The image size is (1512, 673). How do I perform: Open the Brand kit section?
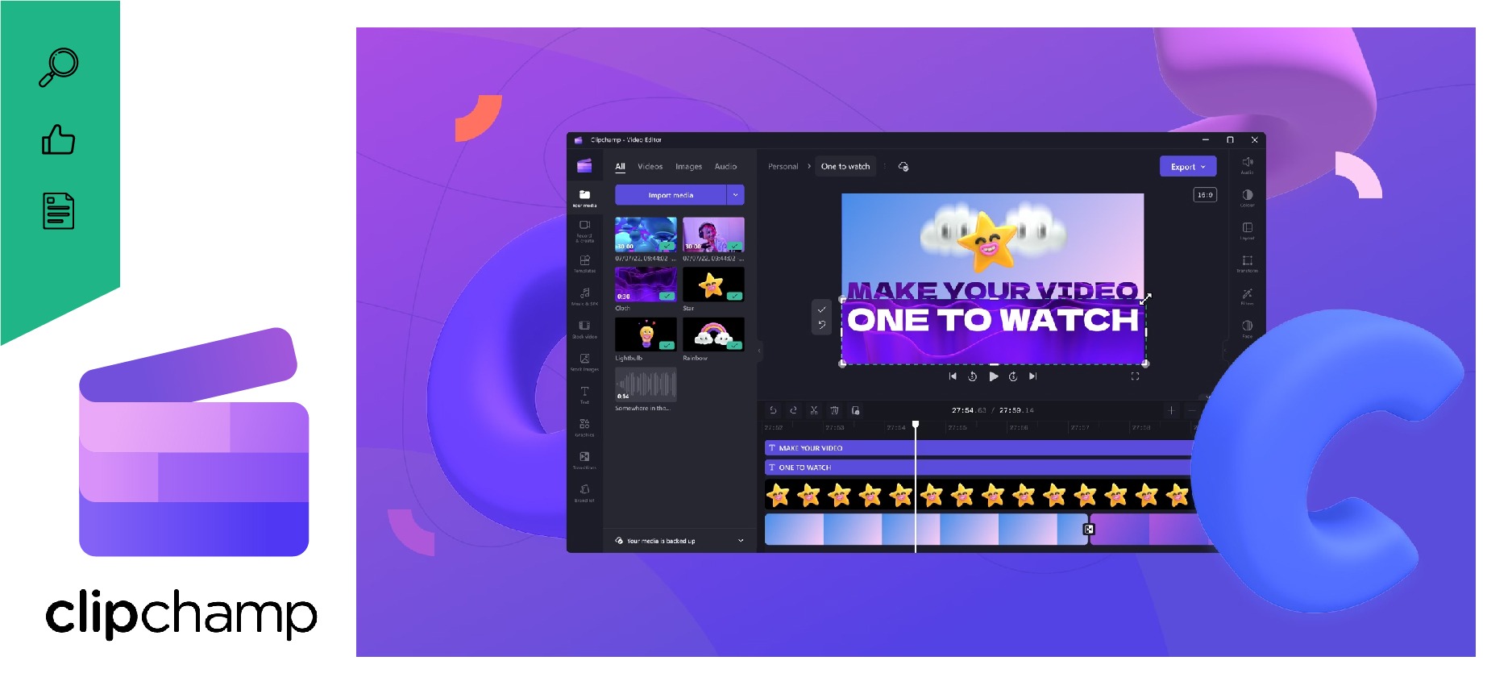[x=584, y=492]
